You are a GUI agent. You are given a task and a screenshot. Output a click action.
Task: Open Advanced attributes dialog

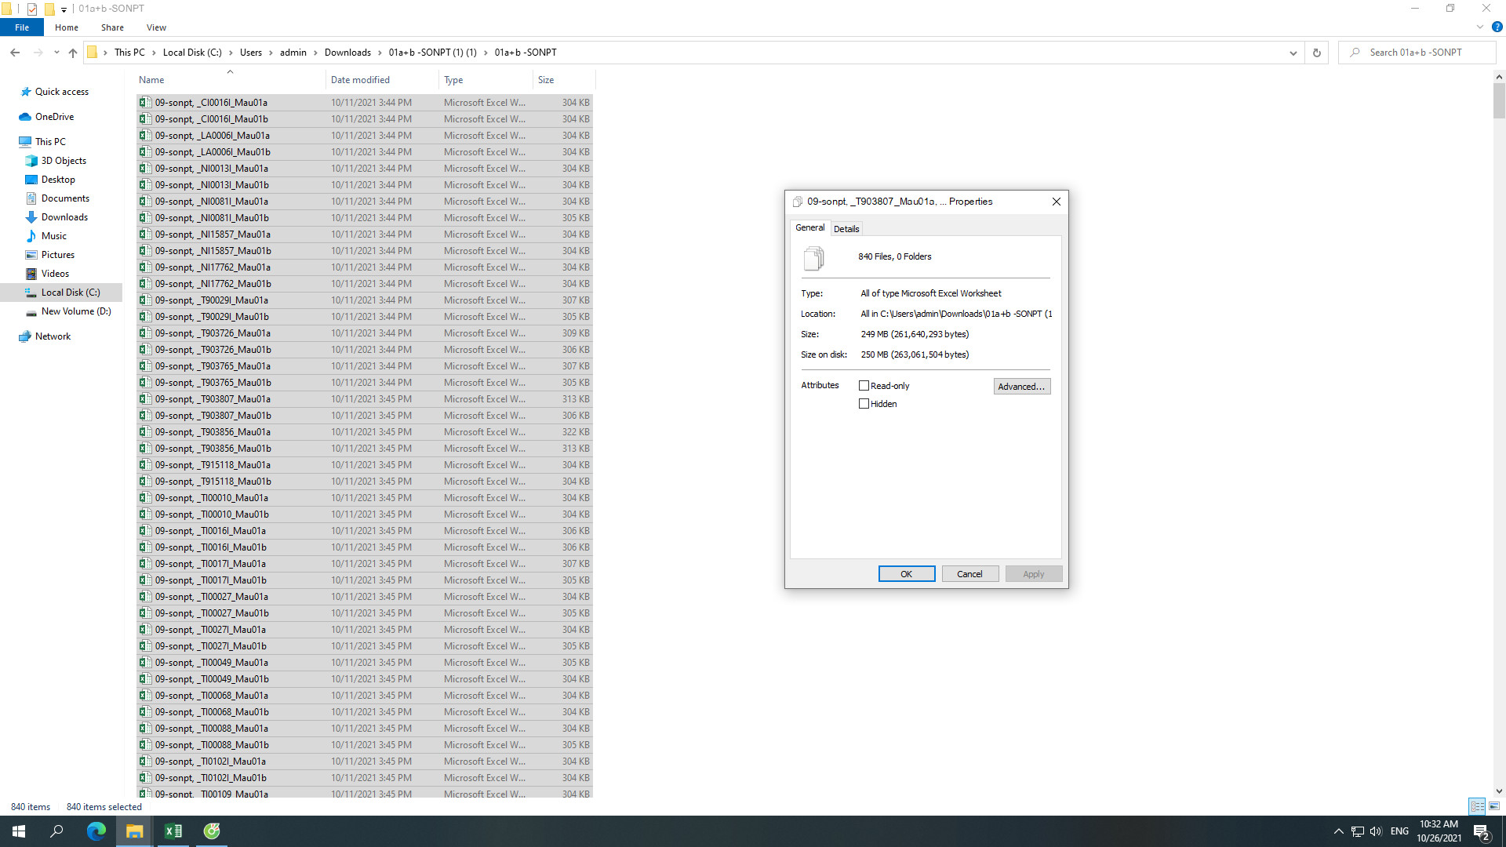[1021, 387]
